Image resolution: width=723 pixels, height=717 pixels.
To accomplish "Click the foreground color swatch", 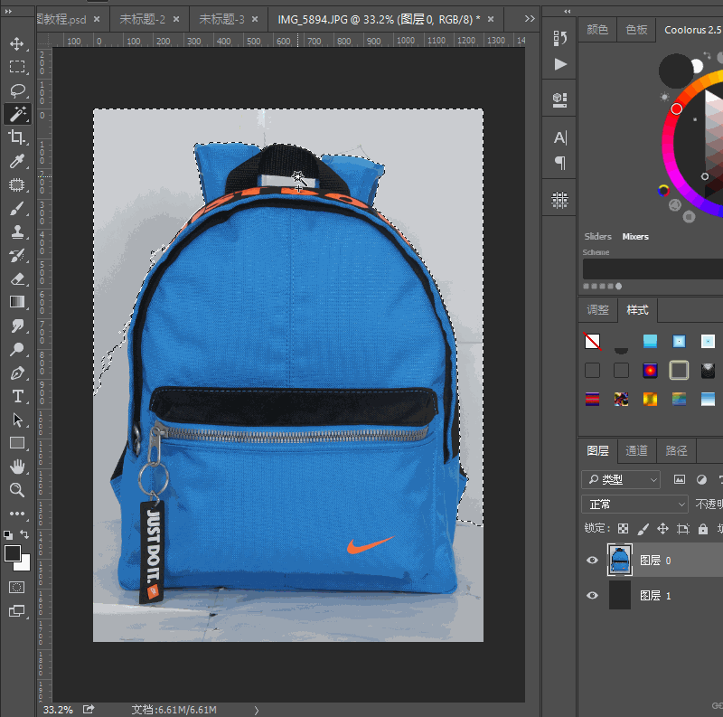I will 11,552.
